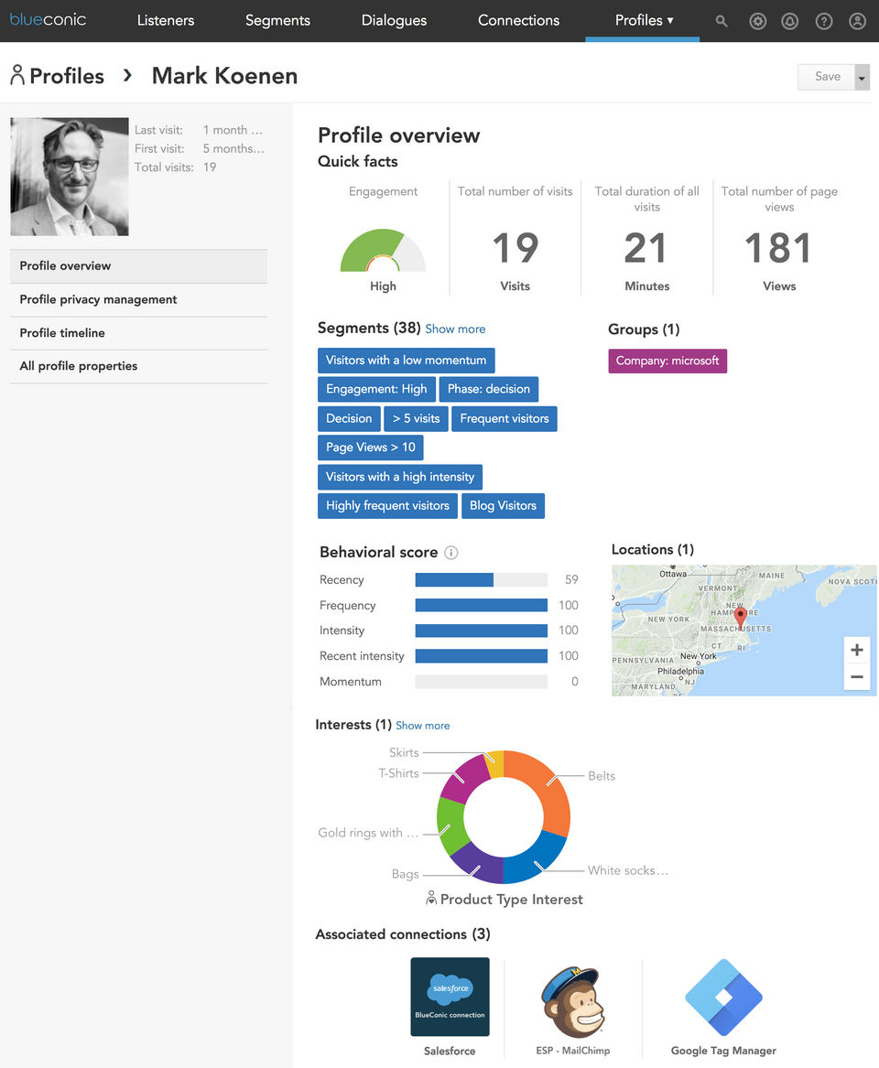Click the Save button
The width and height of the screenshot is (879, 1068).
[x=827, y=77]
